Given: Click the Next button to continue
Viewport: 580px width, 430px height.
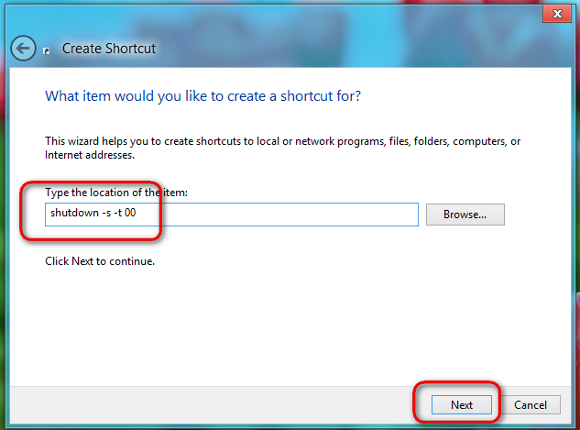Looking at the screenshot, I should click(x=462, y=405).
